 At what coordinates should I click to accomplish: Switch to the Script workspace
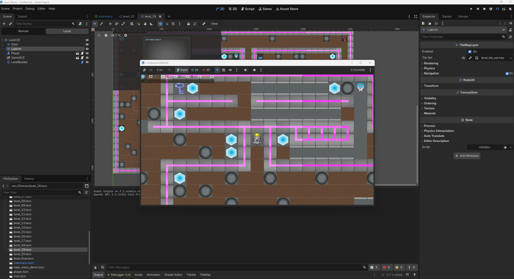tap(248, 9)
